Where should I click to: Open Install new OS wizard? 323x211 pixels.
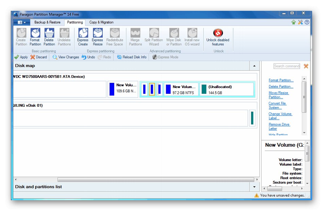pos(192,37)
